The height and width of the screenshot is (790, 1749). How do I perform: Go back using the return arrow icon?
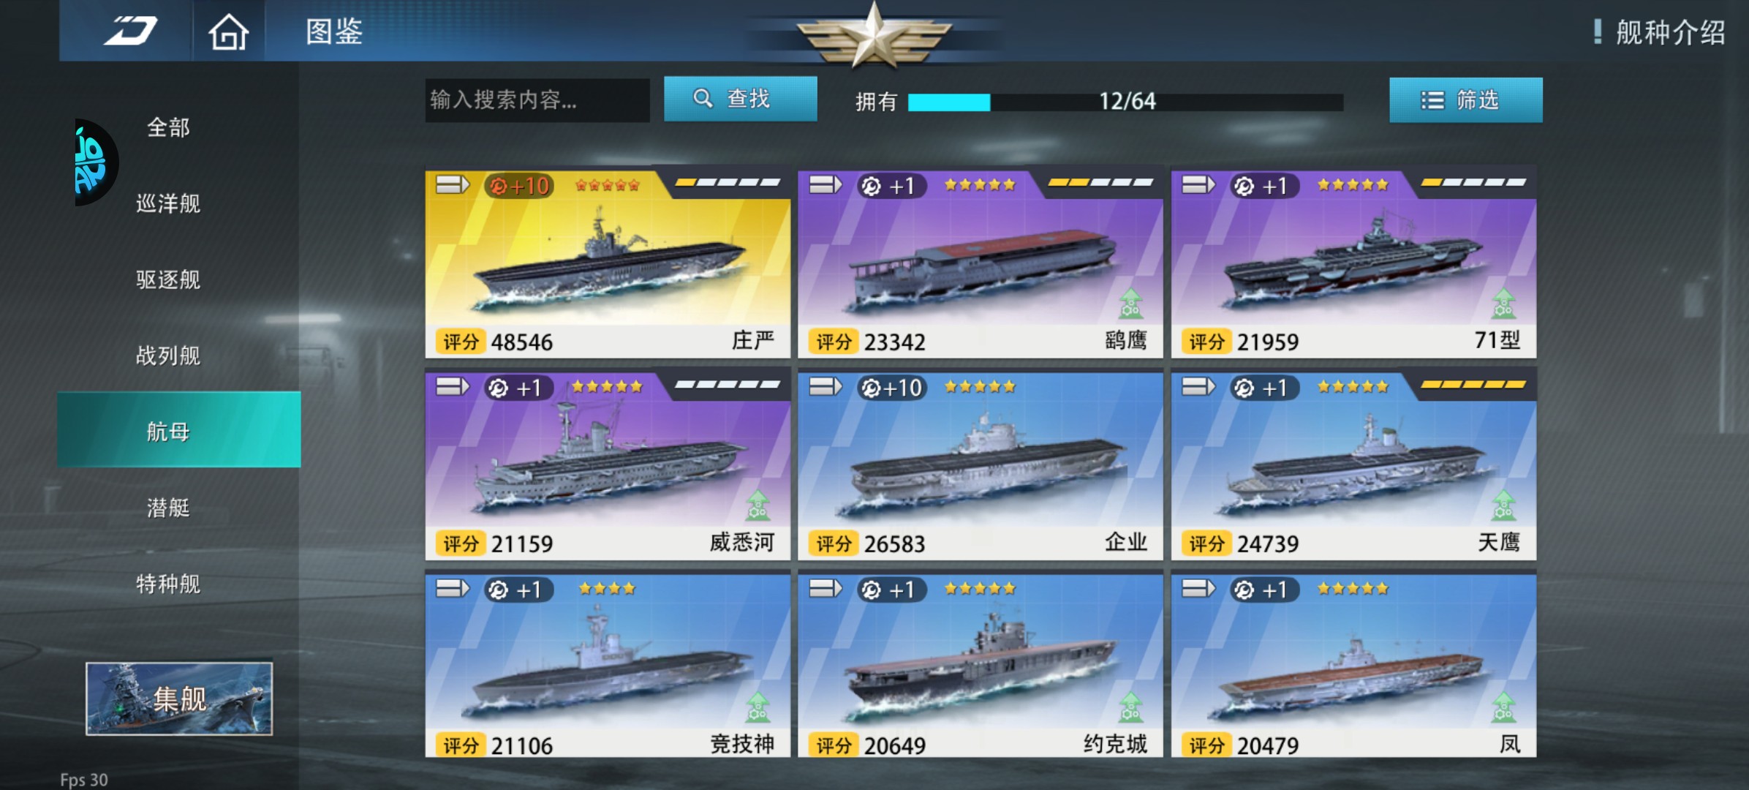click(x=129, y=31)
